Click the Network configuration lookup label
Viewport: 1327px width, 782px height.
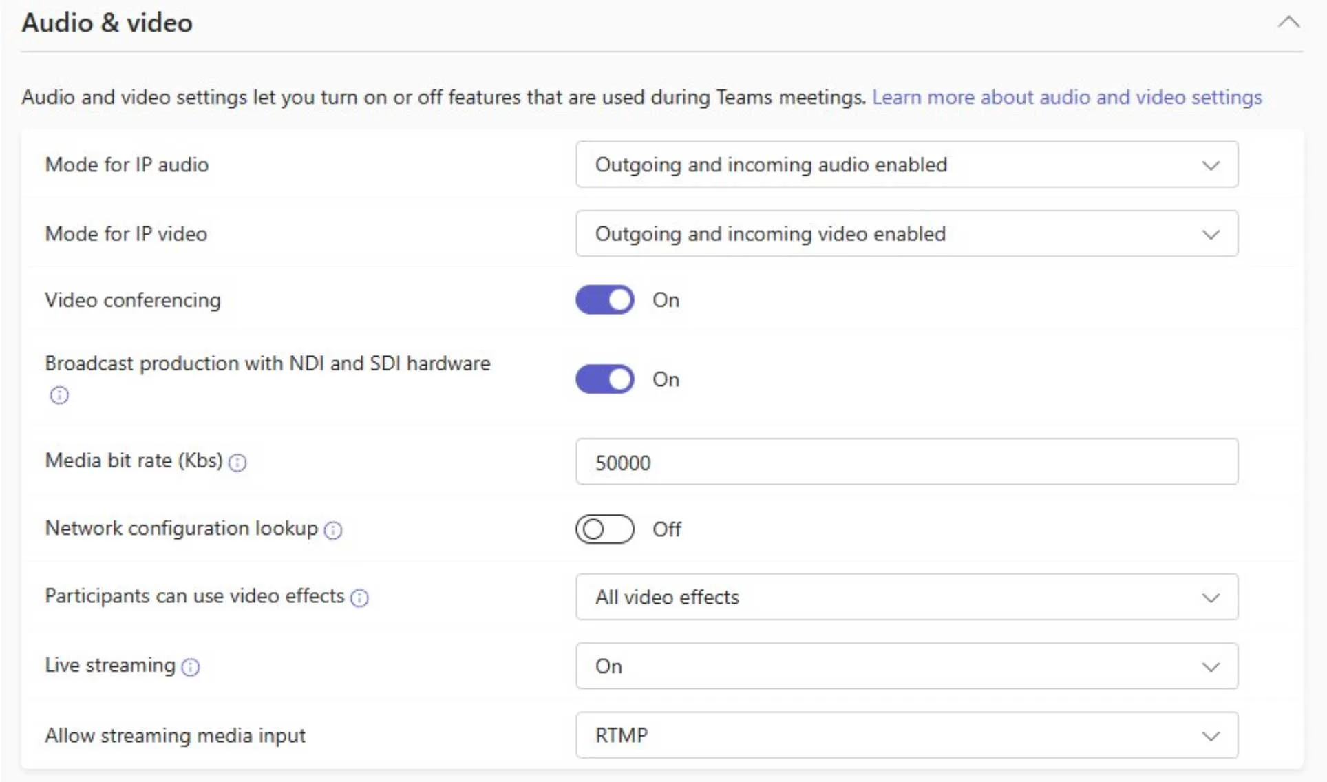click(x=182, y=528)
